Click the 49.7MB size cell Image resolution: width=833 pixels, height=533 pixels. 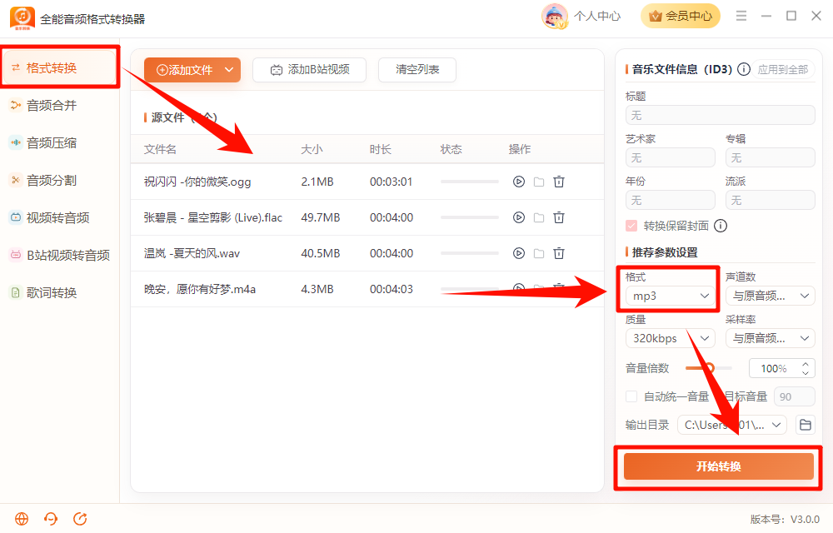point(321,217)
